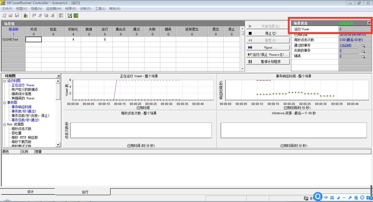Viewport: 373px width, 202px height.
Task: Click the 运行/停止 Vusers button
Action: [268, 55]
